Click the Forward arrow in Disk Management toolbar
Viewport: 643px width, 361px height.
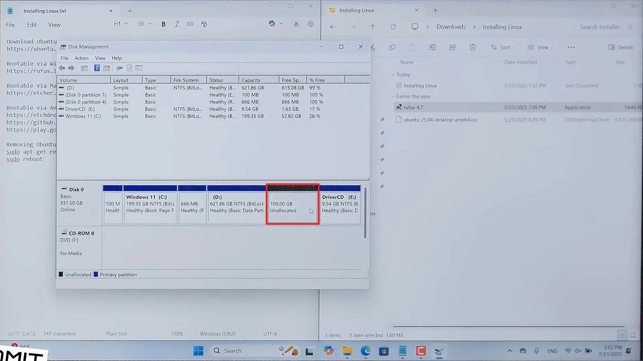[x=71, y=68]
